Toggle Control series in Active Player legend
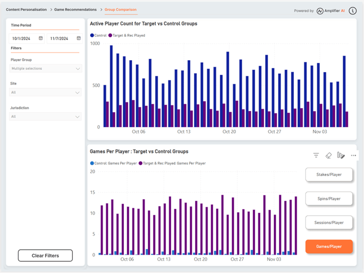The width and height of the screenshot is (364, 273). tap(98, 35)
